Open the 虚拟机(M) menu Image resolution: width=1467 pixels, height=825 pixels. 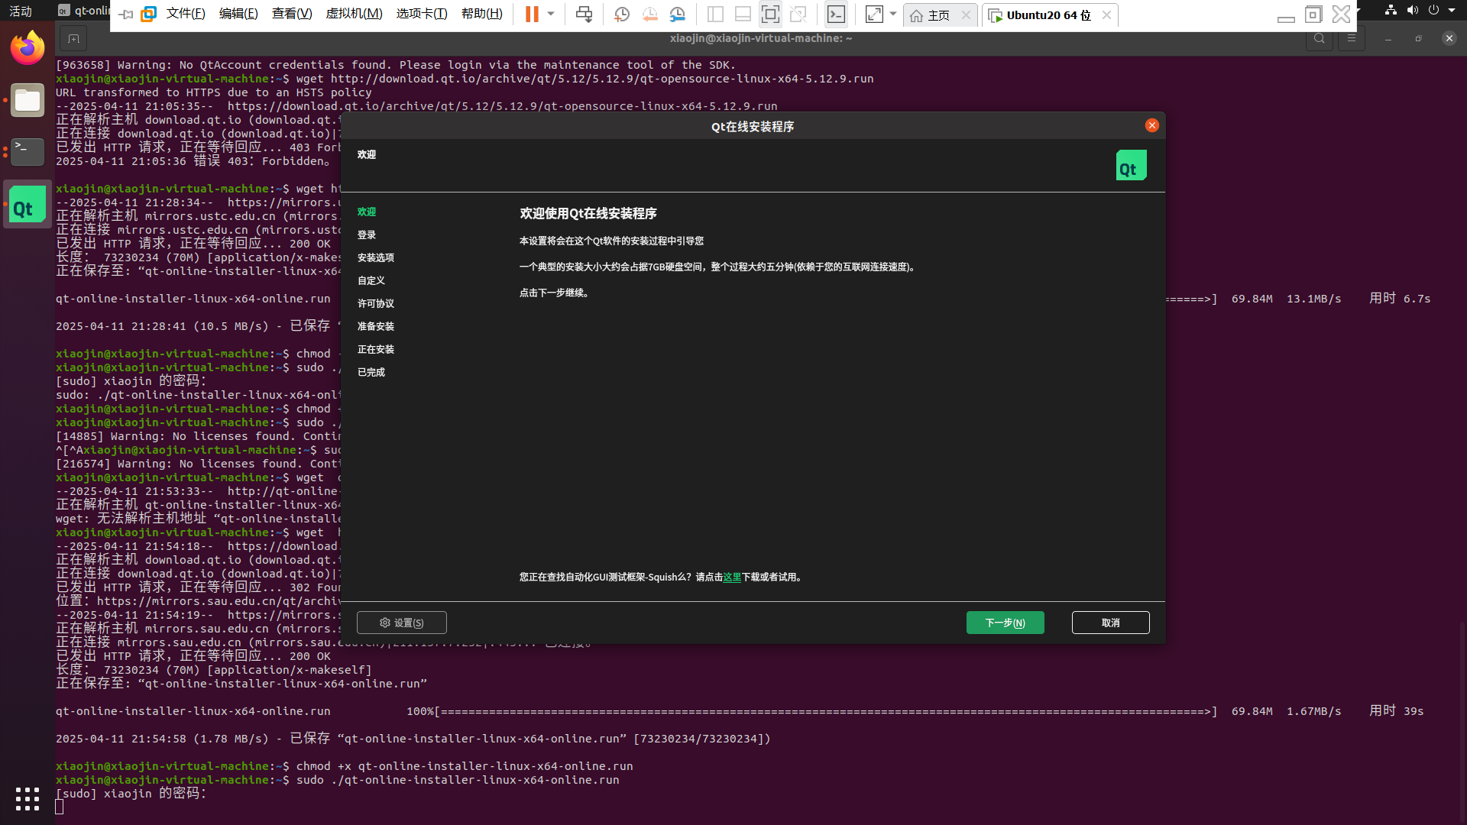[354, 13]
